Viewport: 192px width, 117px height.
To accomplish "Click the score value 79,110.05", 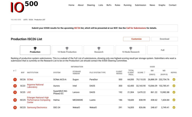I will coord(141,80).
